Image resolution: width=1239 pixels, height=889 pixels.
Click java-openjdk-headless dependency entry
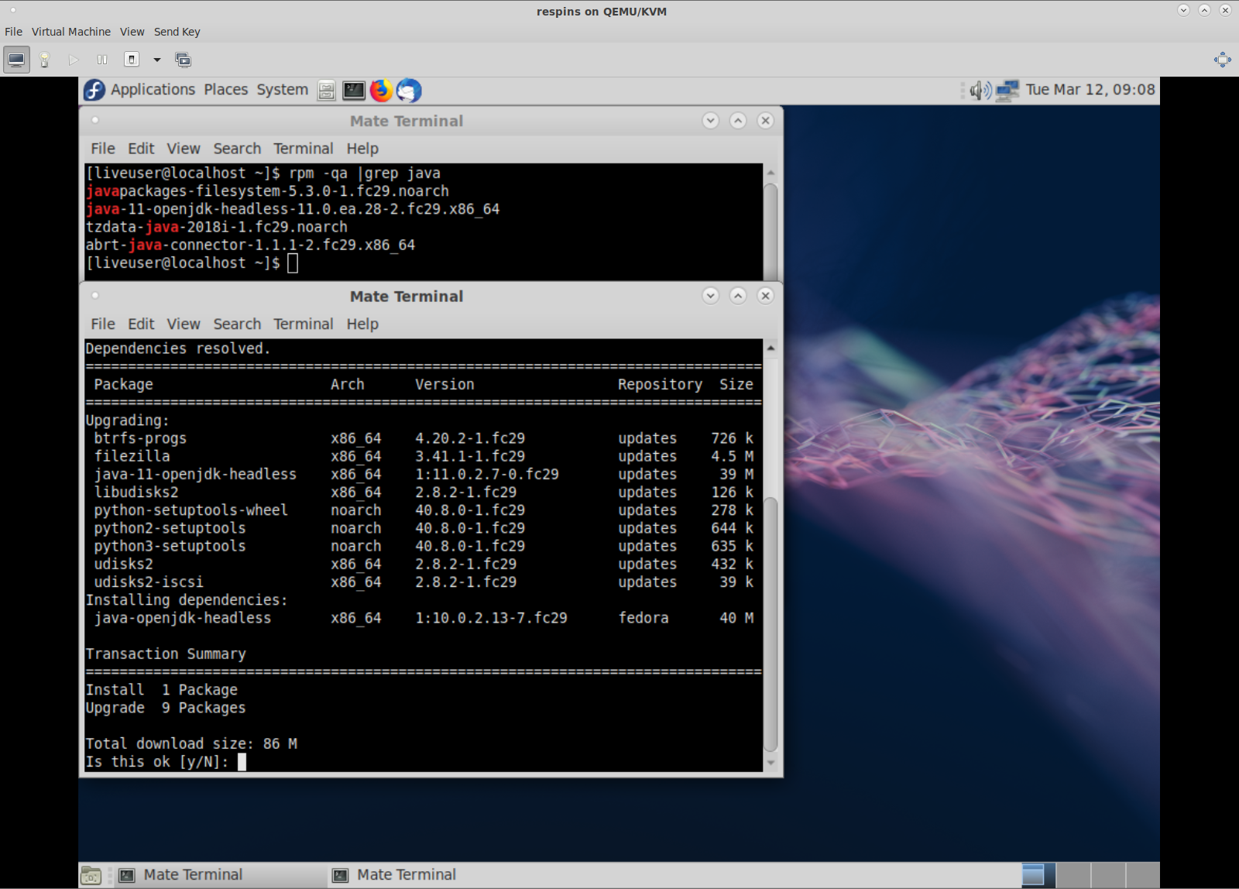tap(183, 618)
